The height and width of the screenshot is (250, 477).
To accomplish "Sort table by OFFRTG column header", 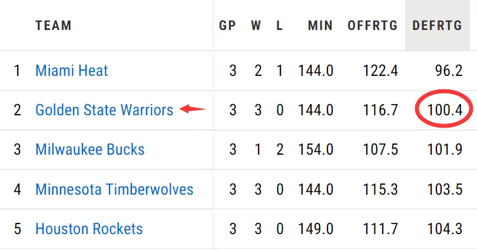I will click(372, 25).
